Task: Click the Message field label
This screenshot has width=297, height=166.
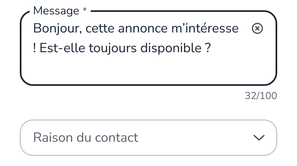Action: 56,11
